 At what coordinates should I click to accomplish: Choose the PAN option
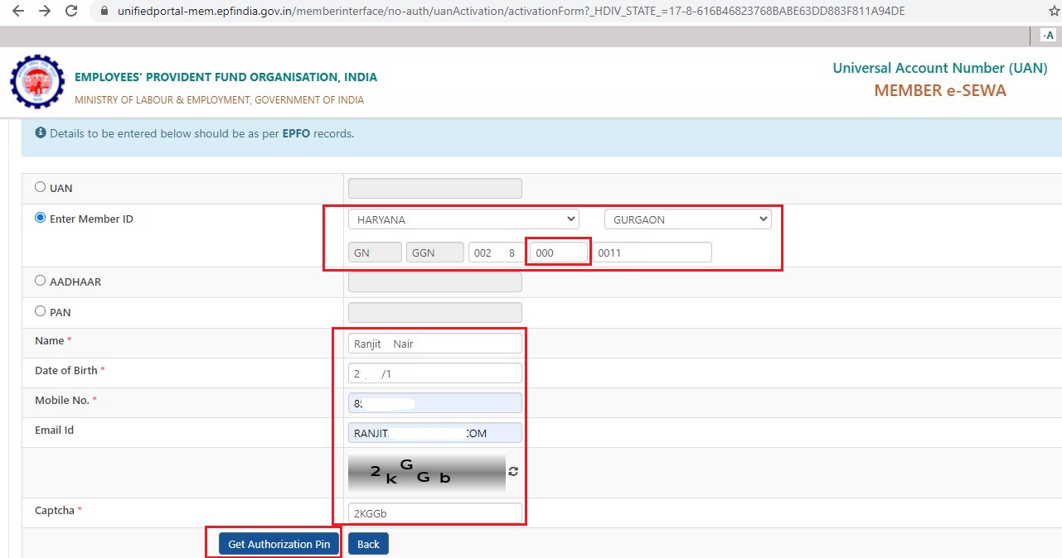39,310
